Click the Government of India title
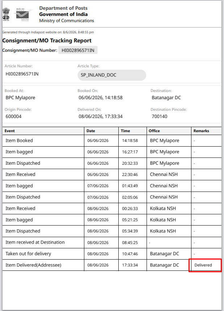Image resolution: width=224 pixels, height=311 pixels. point(63,14)
